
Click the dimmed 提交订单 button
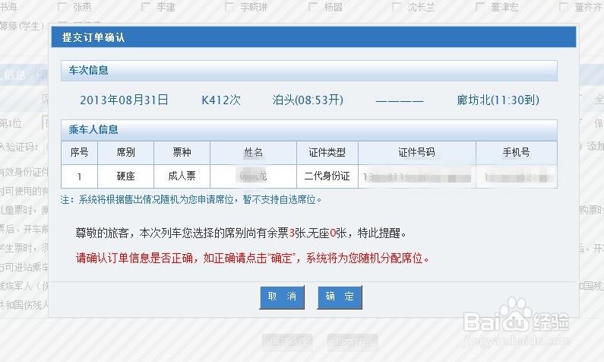pos(353,341)
